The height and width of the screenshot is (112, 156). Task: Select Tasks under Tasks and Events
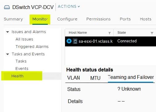coord(21,61)
